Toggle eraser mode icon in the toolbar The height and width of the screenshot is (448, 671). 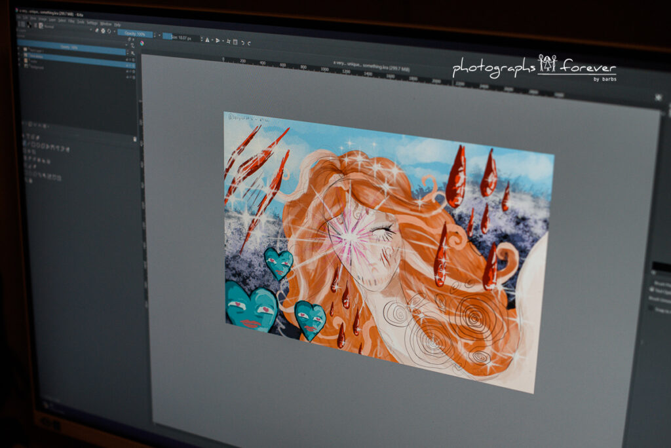tap(97, 30)
